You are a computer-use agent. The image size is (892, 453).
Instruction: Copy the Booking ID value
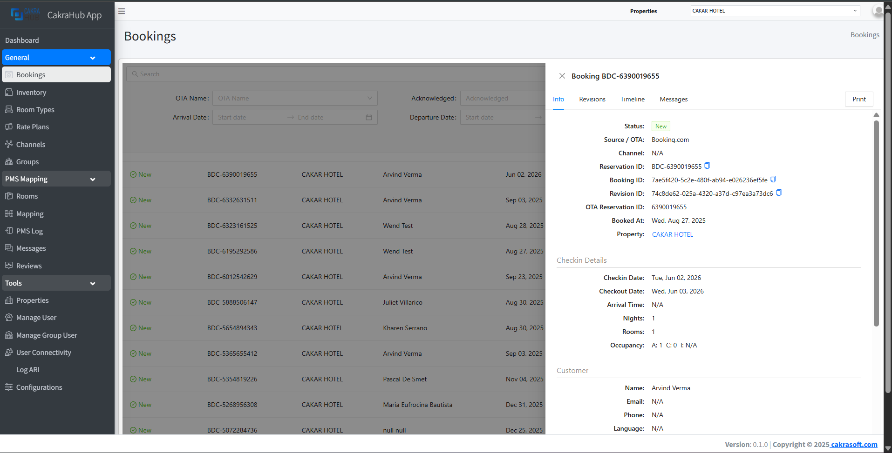[773, 180]
